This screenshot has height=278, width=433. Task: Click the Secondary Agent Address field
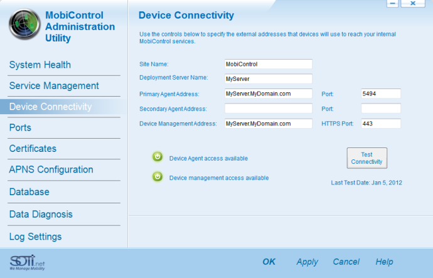tap(269, 108)
